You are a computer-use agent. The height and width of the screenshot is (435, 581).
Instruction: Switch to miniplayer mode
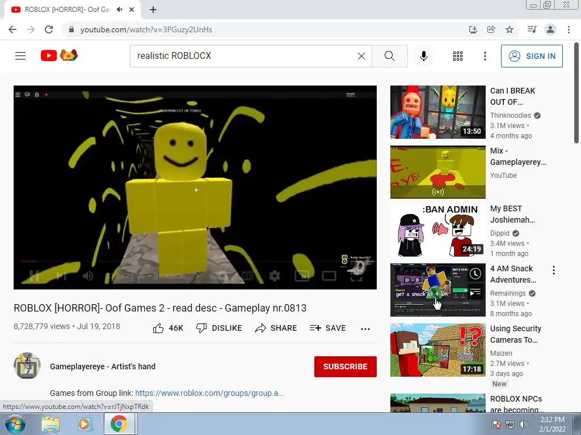[302, 276]
